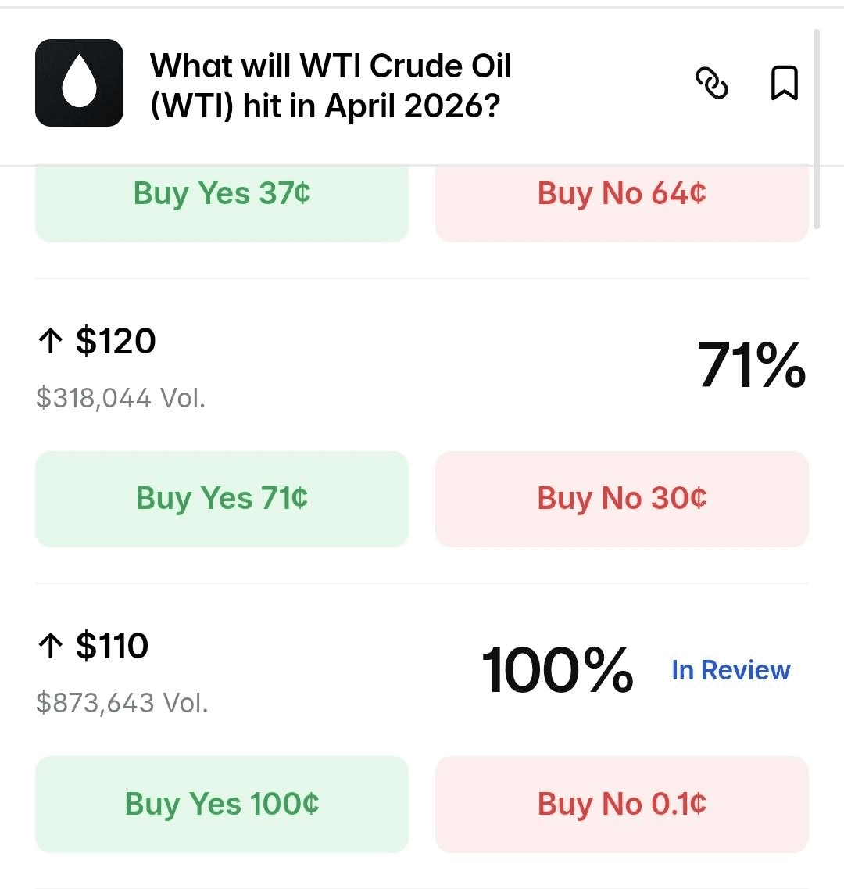The width and height of the screenshot is (844, 889).
Task: Buy No at 30¢ for $120
Action: click(x=621, y=499)
